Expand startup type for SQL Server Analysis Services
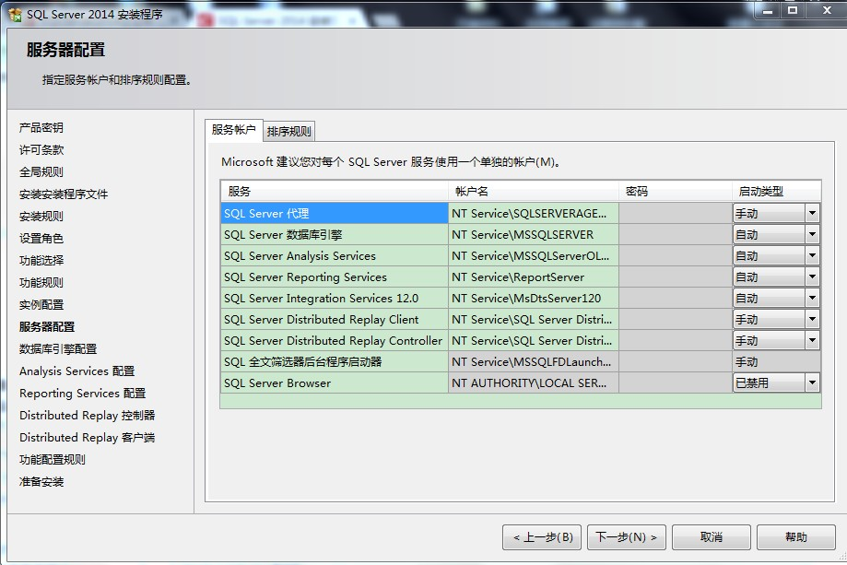This screenshot has width=847, height=565. point(812,255)
